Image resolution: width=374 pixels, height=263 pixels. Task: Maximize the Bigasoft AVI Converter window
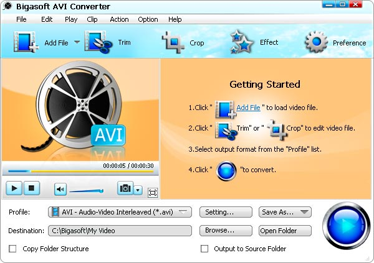pyautogui.click(x=342, y=5)
